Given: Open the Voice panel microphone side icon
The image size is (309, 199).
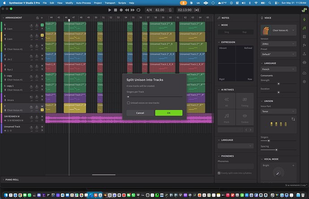Looking at the screenshot, I should (304, 19).
